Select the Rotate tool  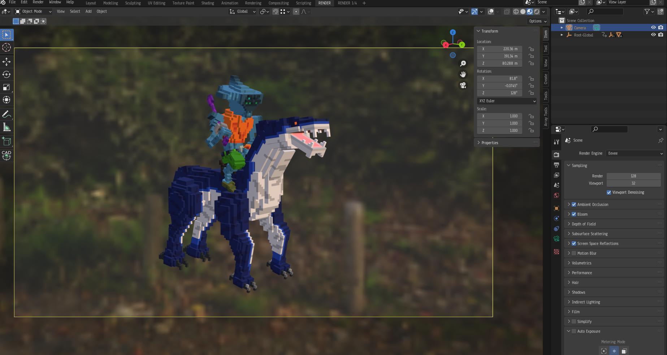(x=7, y=74)
